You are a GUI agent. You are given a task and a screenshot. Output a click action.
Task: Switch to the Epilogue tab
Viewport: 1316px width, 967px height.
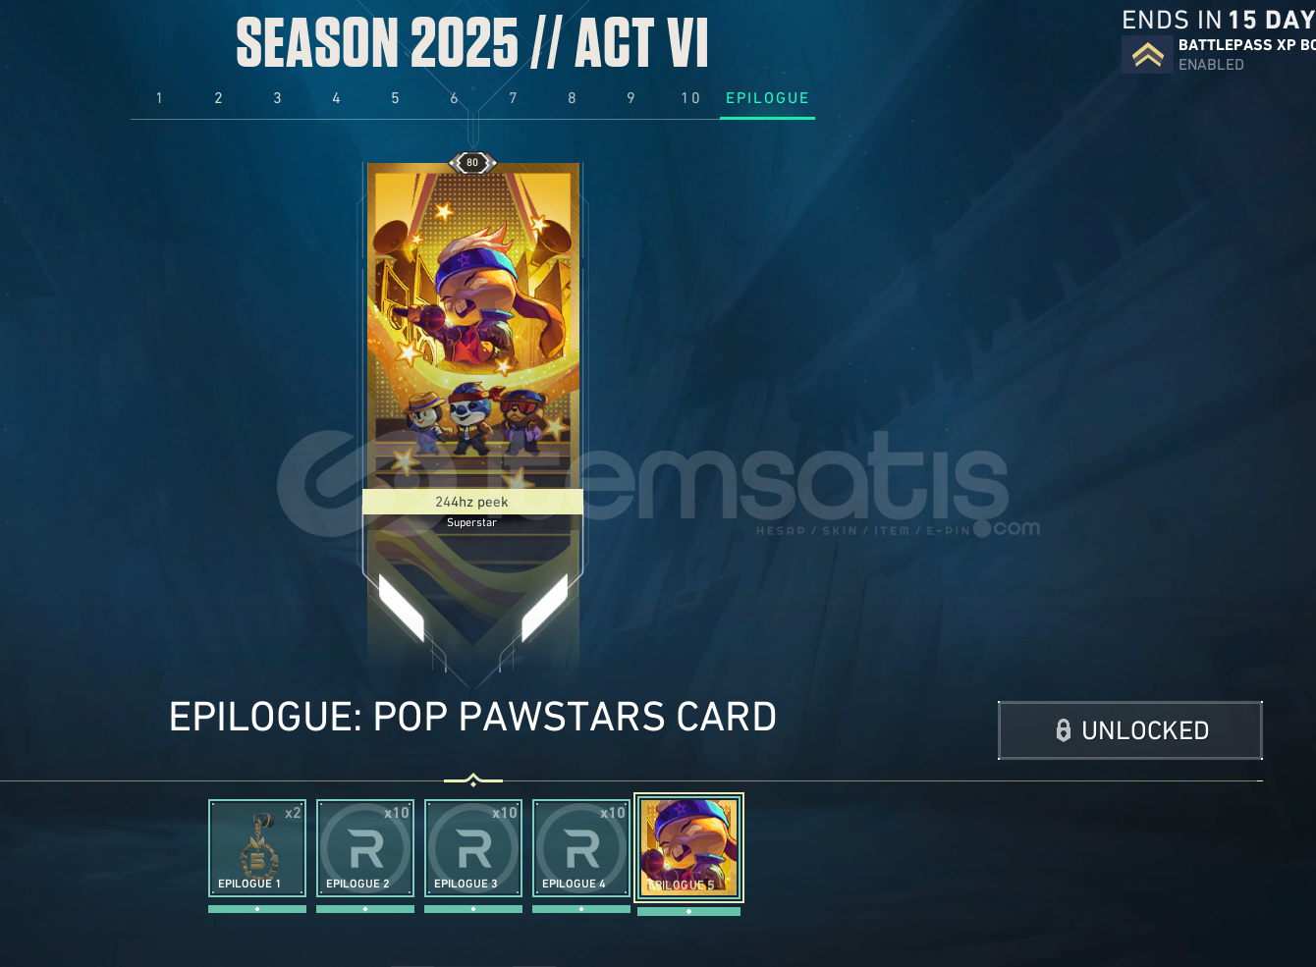point(767,98)
